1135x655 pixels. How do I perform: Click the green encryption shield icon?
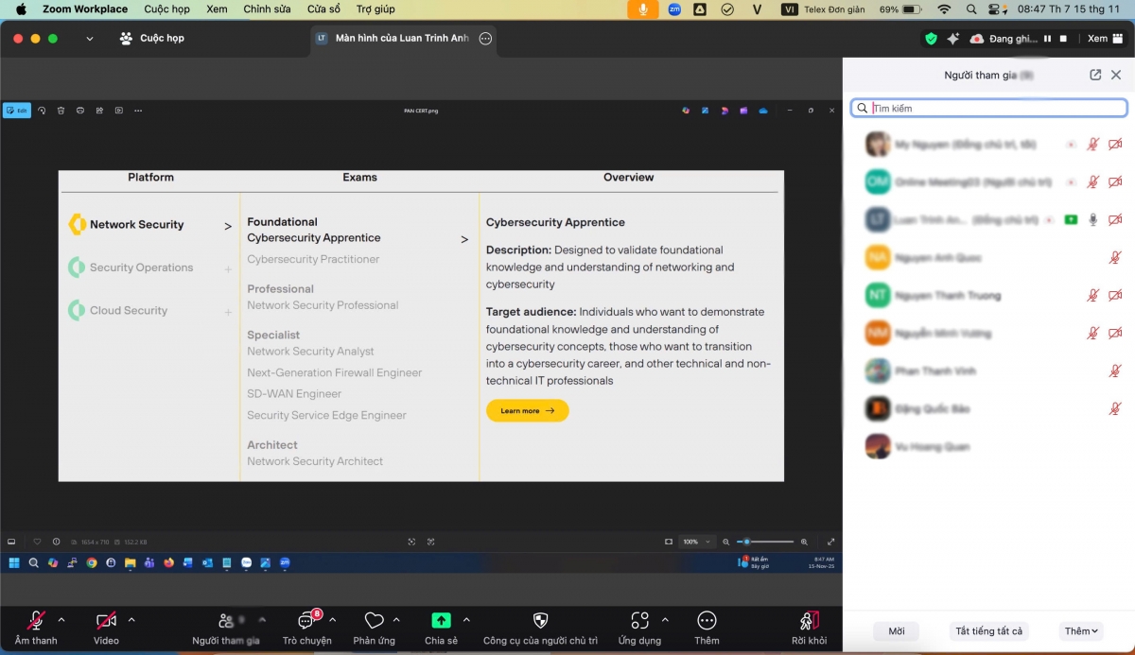[931, 39]
